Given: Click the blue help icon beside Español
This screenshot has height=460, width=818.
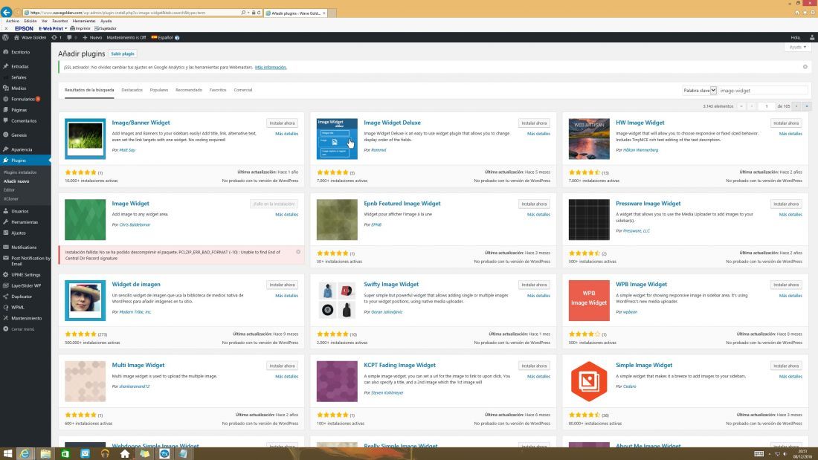Looking at the screenshot, I should 178,38.
